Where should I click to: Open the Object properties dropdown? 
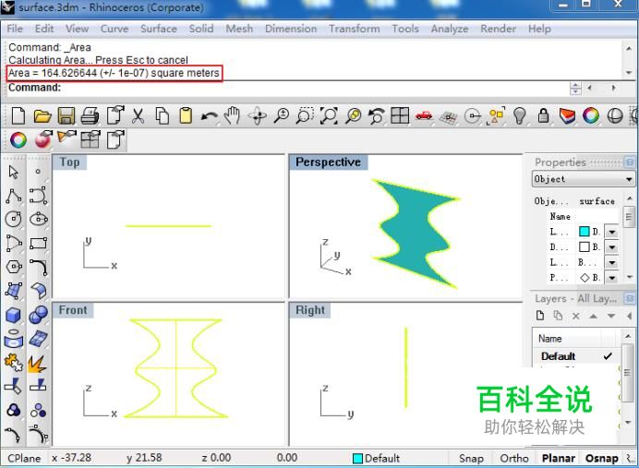584,179
